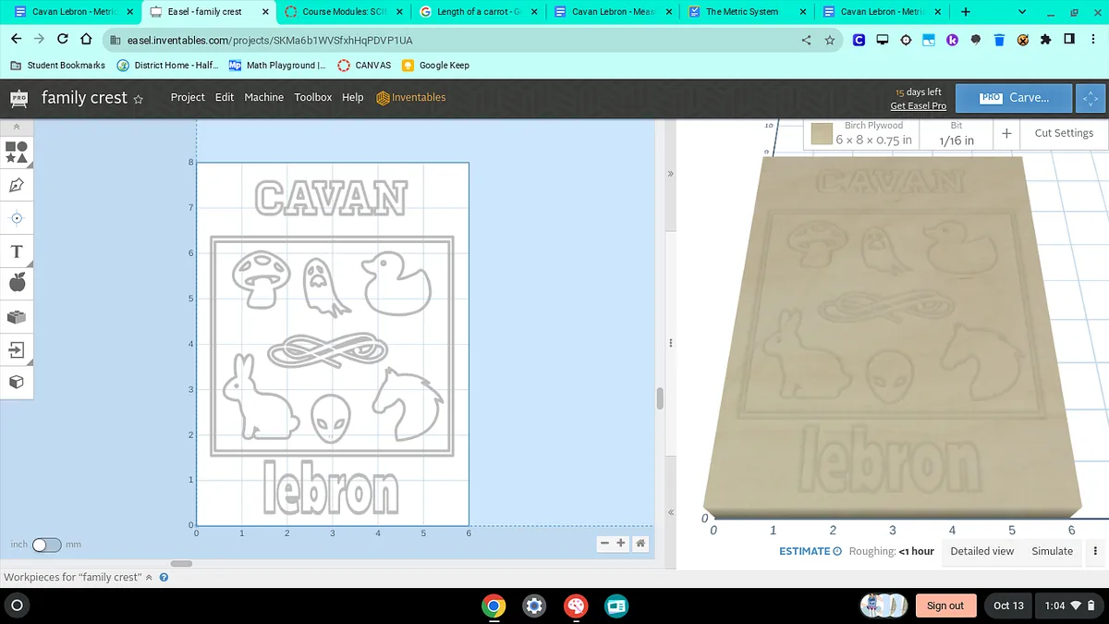The width and height of the screenshot is (1109, 624).
Task: Open the 3D cube tool
Action: coord(17,382)
